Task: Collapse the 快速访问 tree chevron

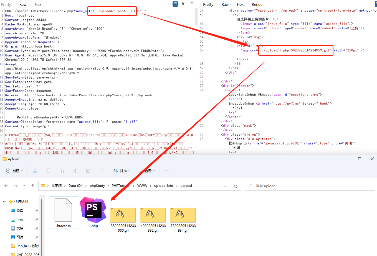Action: point(4,202)
